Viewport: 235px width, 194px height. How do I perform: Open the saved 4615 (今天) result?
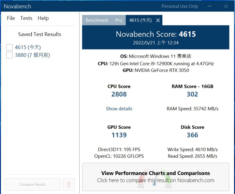(28, 47)
